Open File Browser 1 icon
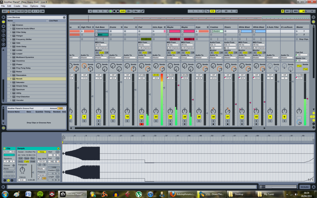 tap(4, 31)
